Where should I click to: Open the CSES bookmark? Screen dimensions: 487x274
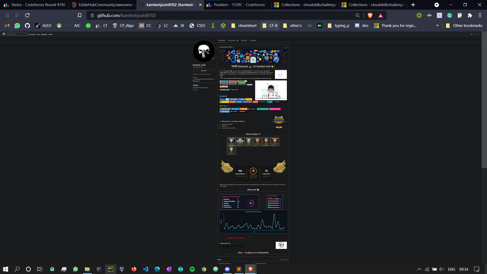197,26
